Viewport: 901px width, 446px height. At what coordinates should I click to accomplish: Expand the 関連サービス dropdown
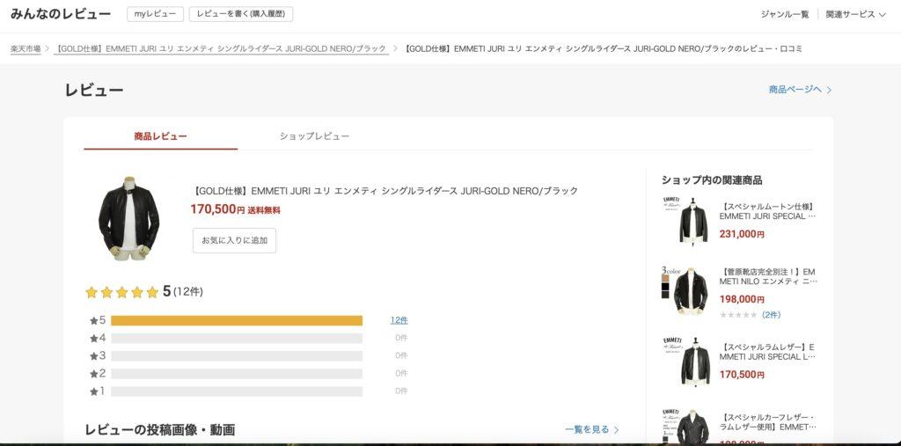[855, 14]
